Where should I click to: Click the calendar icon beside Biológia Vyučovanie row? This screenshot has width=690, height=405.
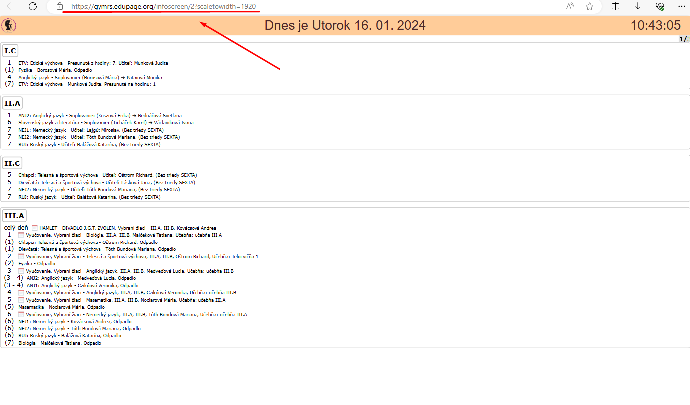21,235
